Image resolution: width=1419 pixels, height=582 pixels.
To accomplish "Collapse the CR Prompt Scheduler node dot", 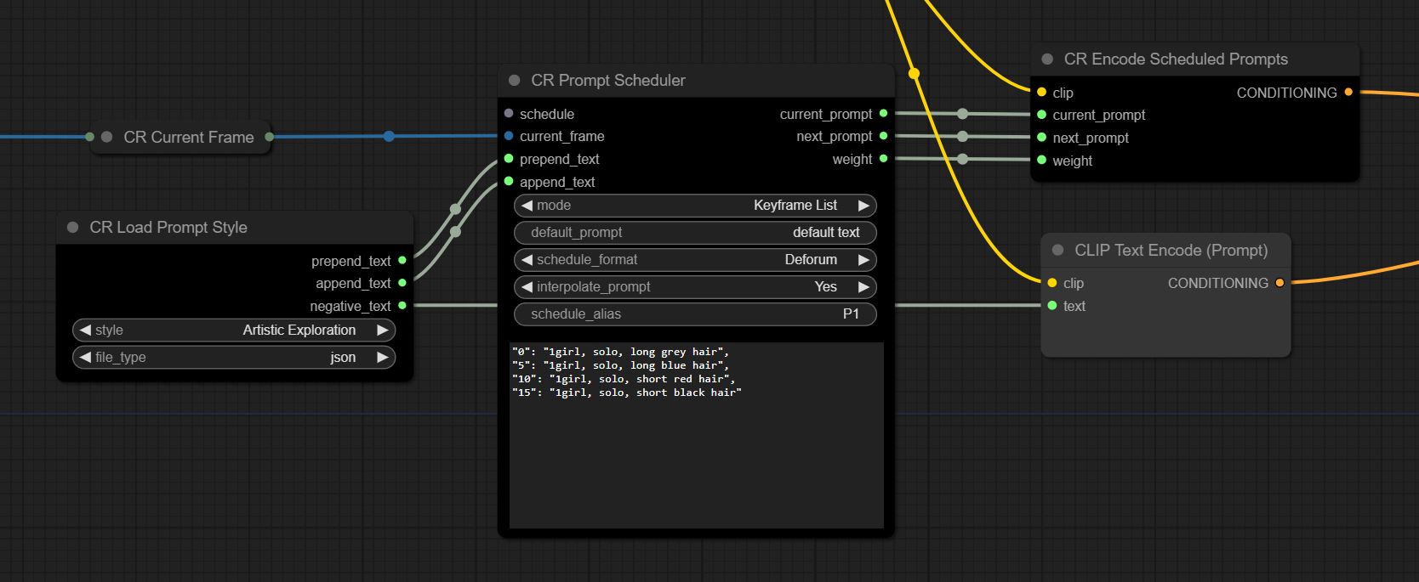I will (514, 80).
